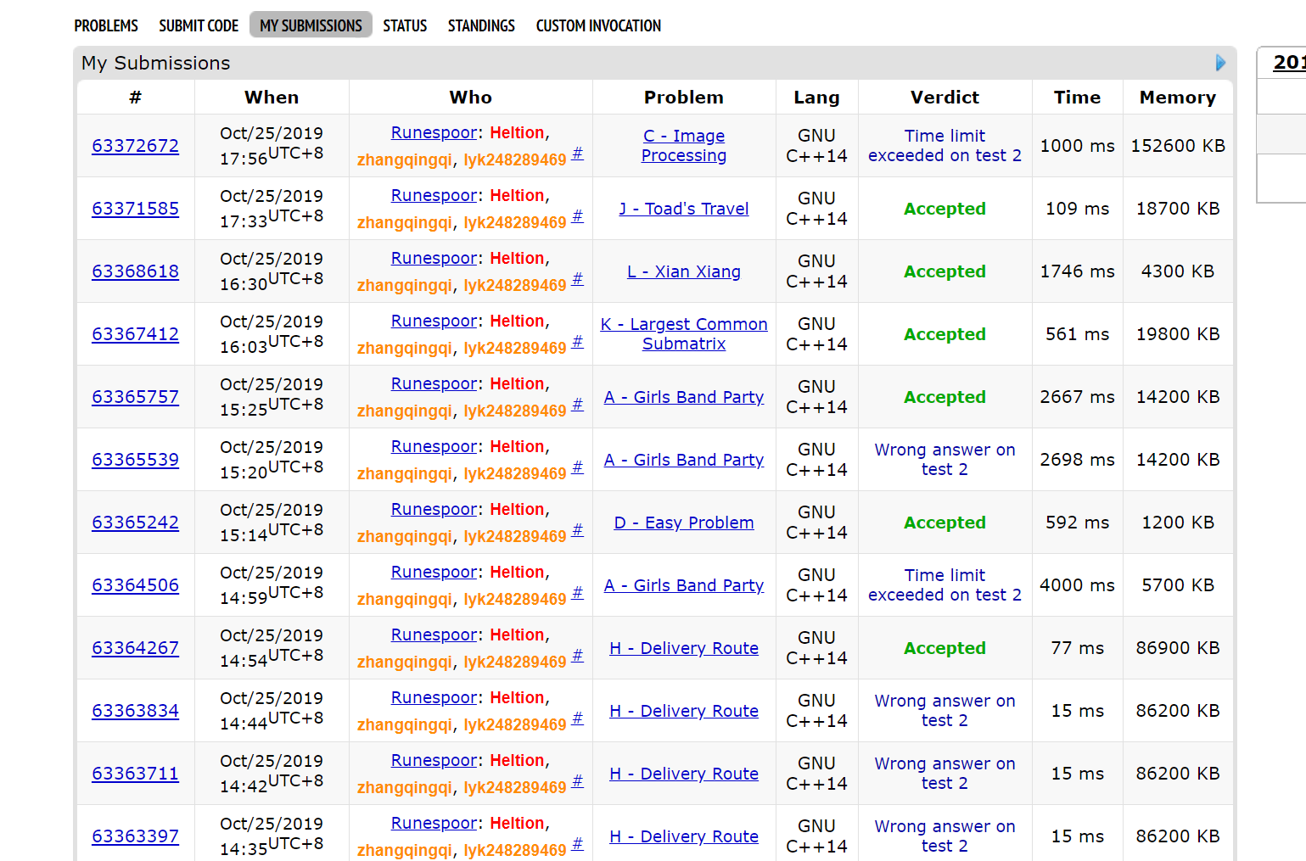Switch to the SUBMIT CODE tab
This screenshot has width=1306, height=861.
pyautogui.click(x=199, y=25)
